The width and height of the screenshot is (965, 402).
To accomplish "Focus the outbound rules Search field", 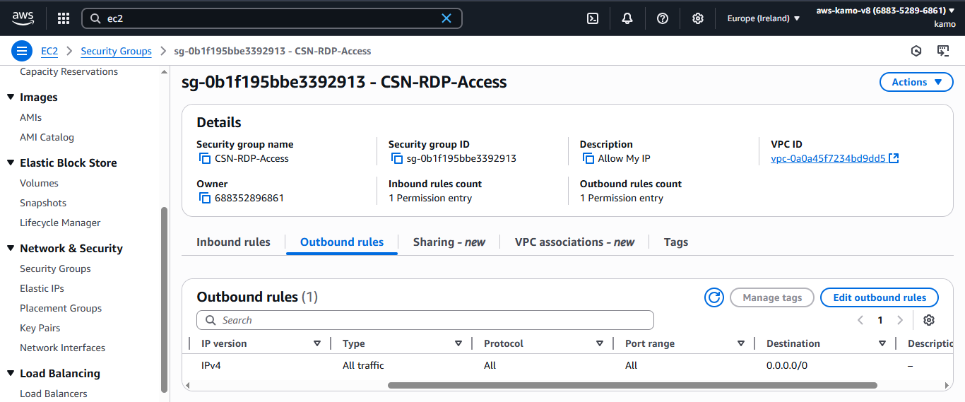I will pos(425,320).
